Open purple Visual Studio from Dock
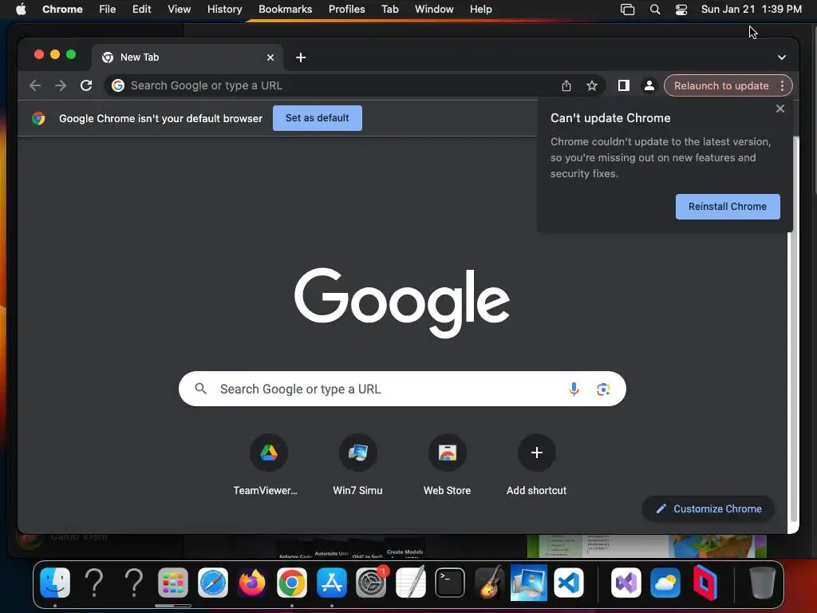The height and width of the screenshot is (613, 817). pyautogui.click(x=626, y=583)
